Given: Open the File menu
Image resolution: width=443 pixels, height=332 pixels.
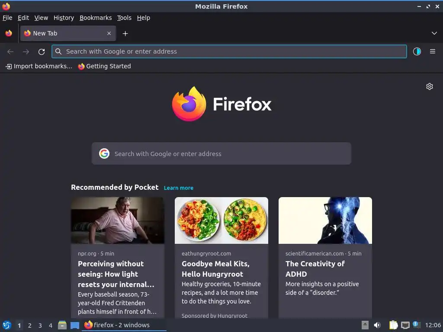Looking at the screenshot, I should click(7, 18).
